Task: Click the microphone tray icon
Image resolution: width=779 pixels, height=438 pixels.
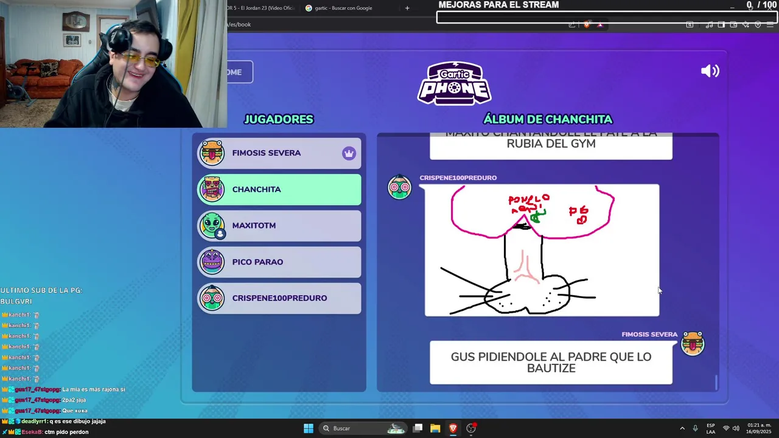Action: (695, 428)
